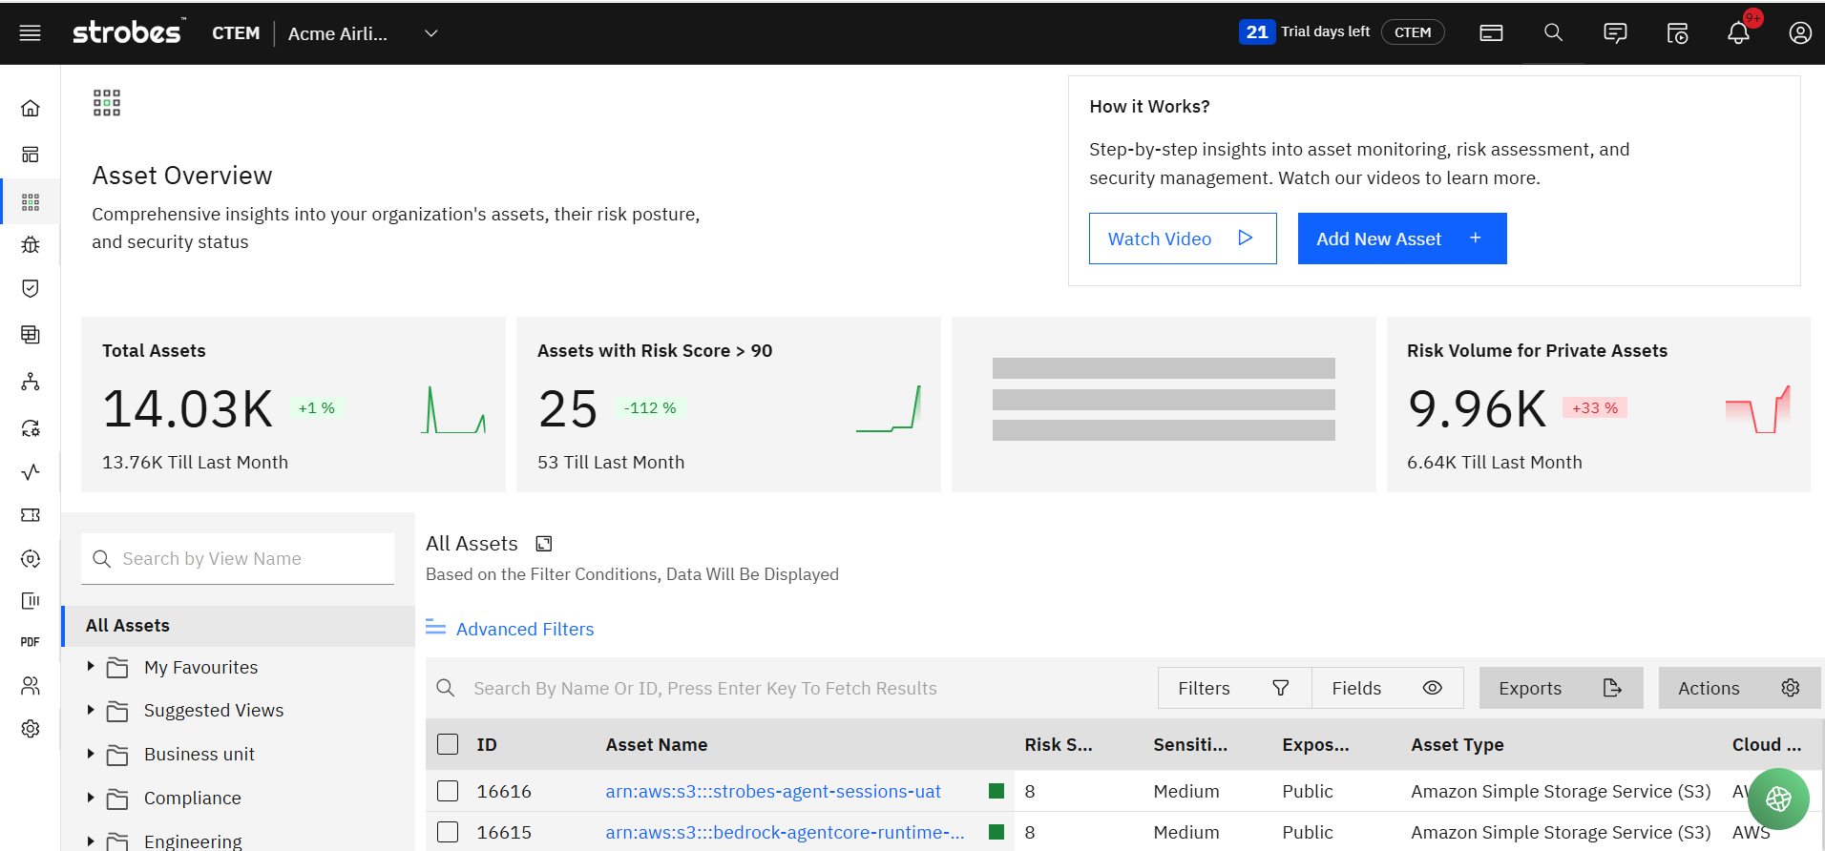Click the Add New Asset button
The image size is (1825, 851).
click(1401, 239)
